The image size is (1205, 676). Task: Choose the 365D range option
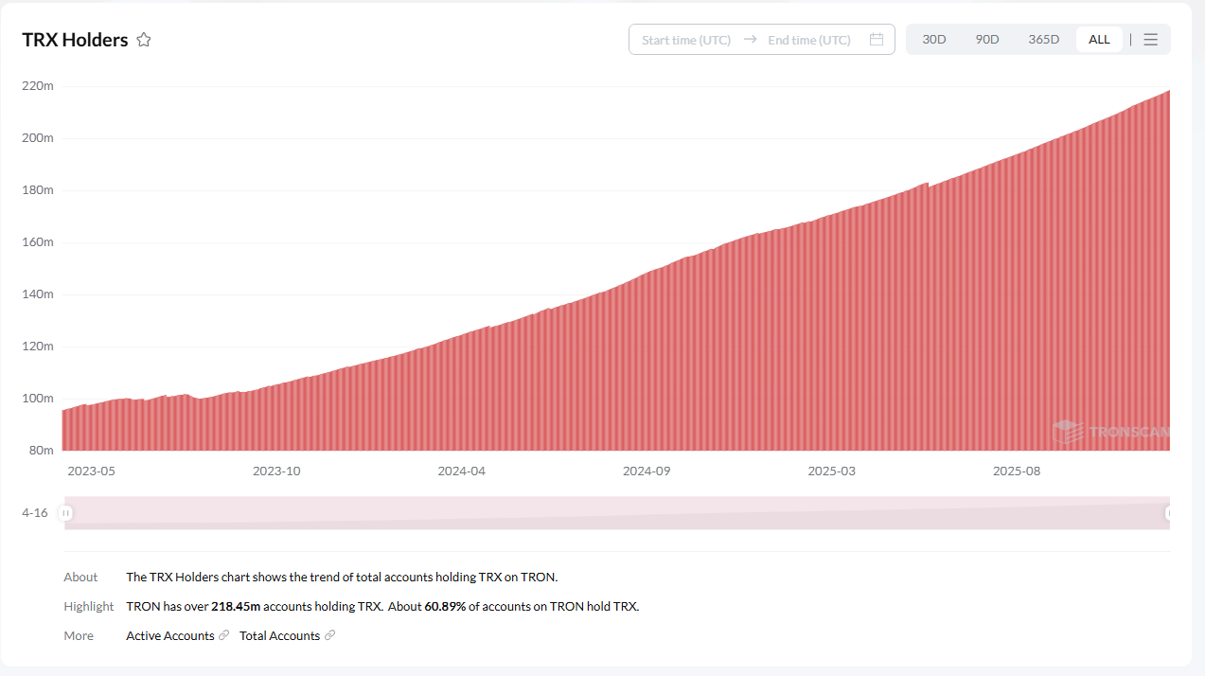click(1044, 40)
